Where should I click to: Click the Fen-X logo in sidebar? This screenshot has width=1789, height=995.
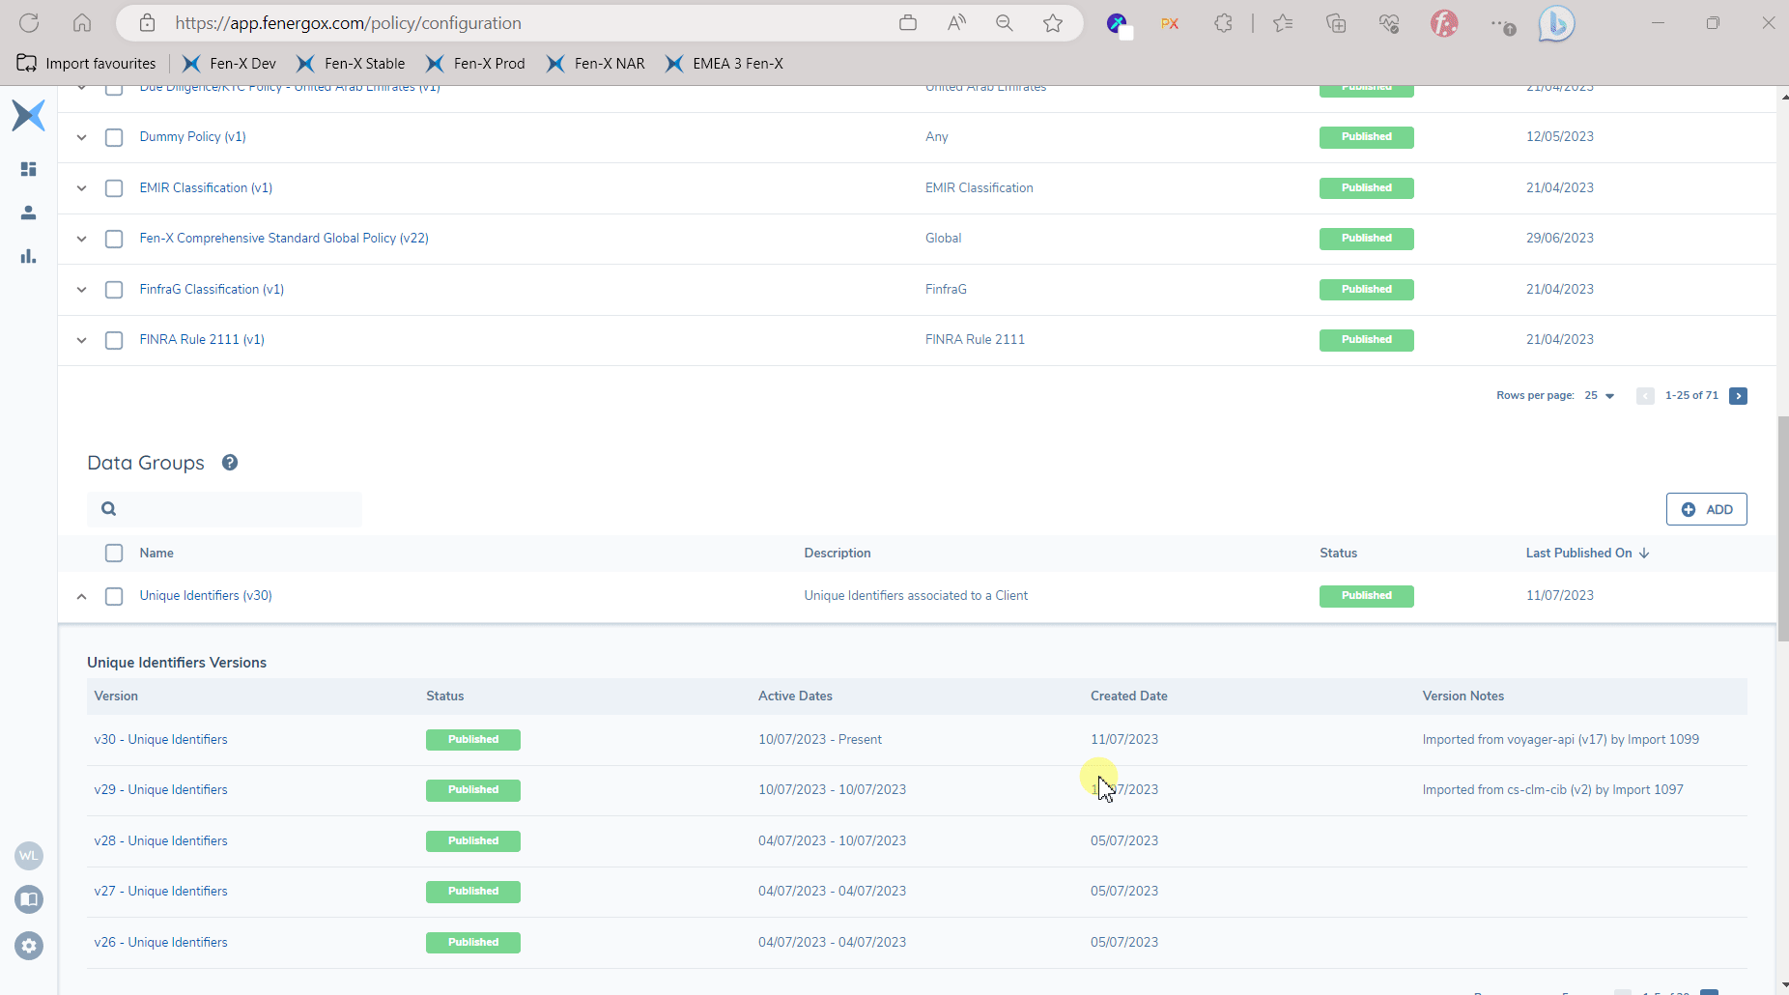point(28,116)
